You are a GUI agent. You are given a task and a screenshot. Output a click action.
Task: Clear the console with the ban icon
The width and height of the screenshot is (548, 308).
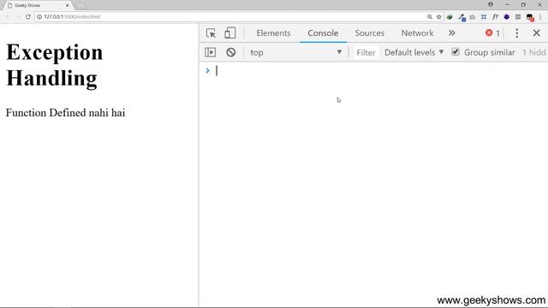[230, 52]
